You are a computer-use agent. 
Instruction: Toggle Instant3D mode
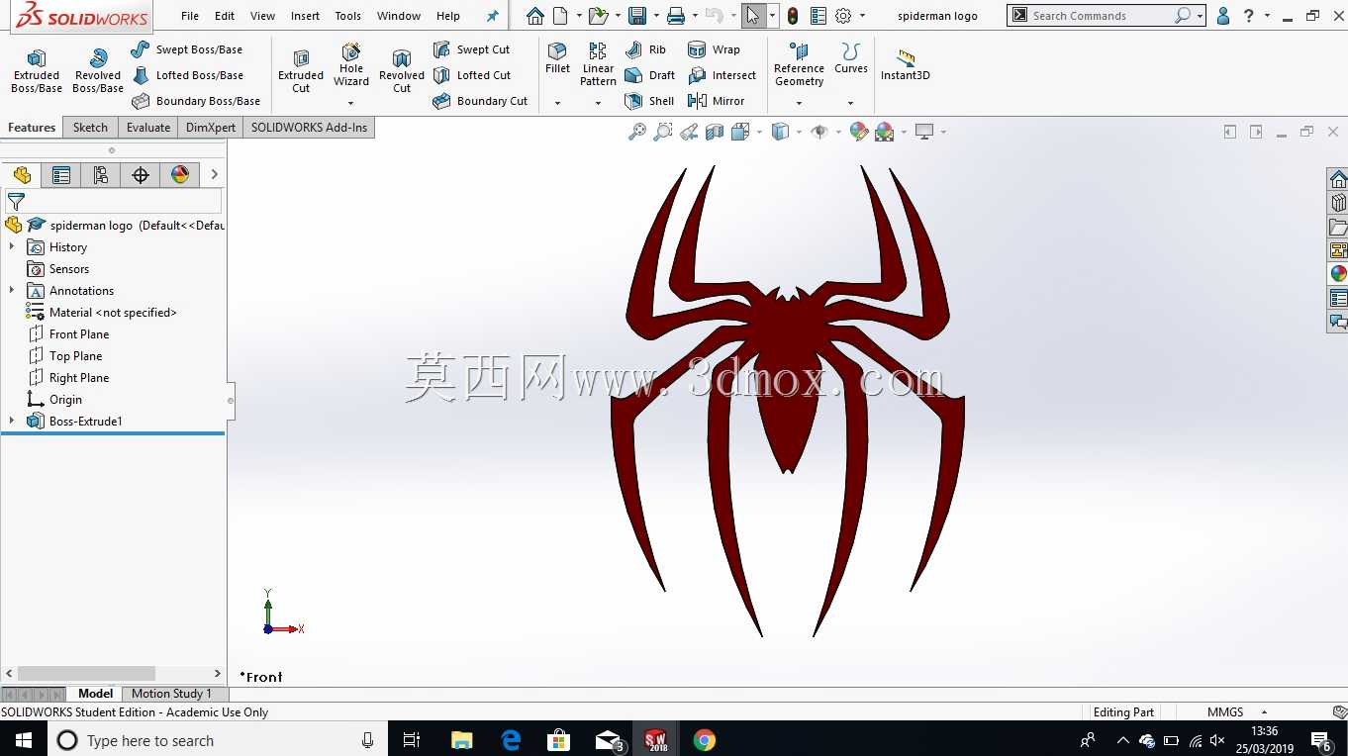tap(906, 65)
